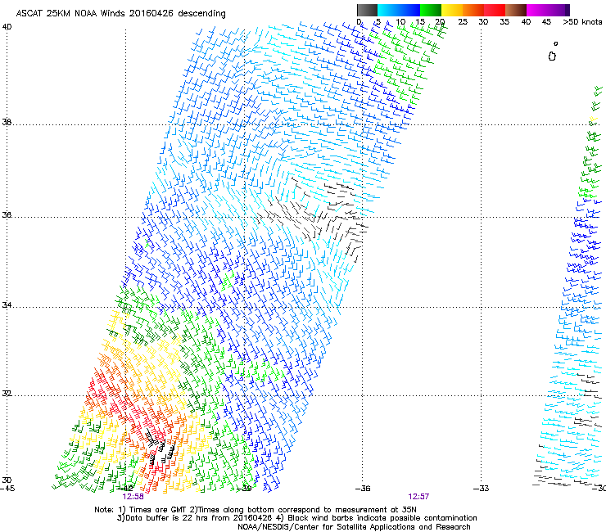606x532 pixels.
Task: Click the NOAA/NESDIS credit line
Action: point(354,527)
